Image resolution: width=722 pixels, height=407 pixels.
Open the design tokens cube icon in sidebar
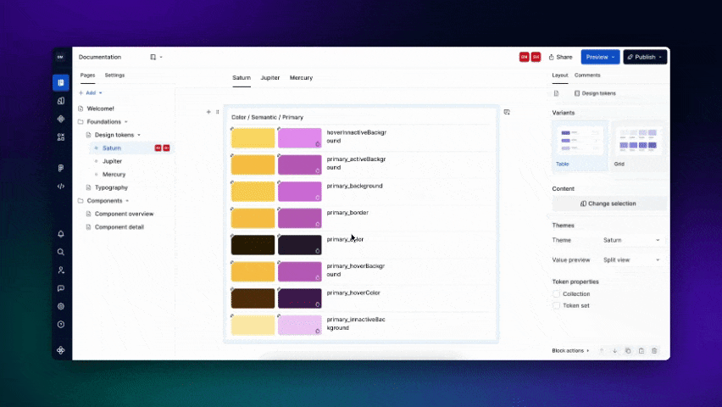pyautogui.click(x=61, y=101)
